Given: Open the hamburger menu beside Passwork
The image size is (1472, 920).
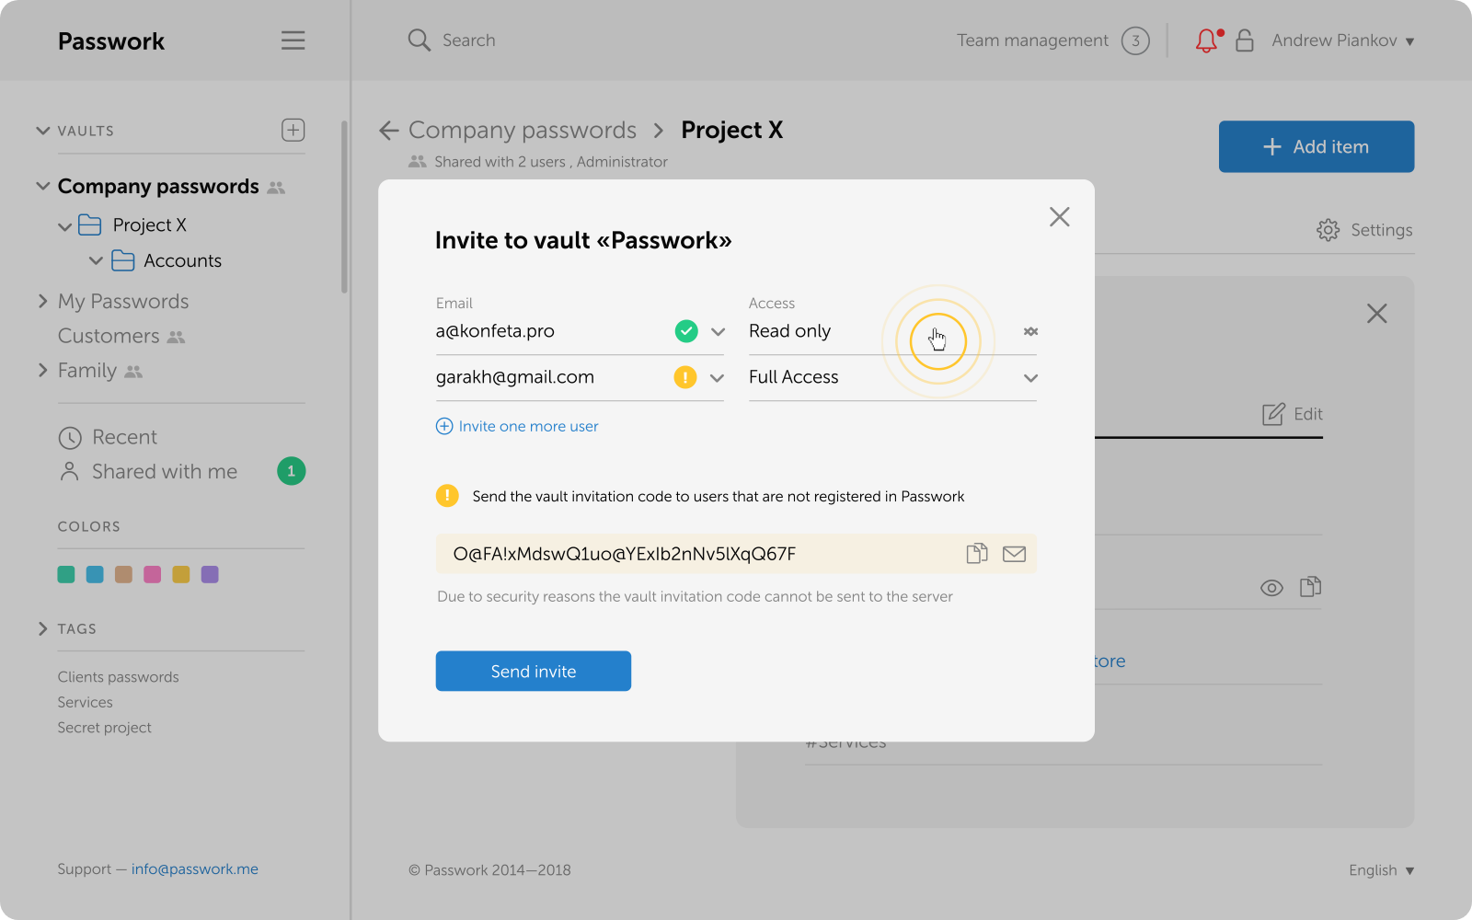Looking at the screenshot, I should pyautogui.click(x=293, y=40).
